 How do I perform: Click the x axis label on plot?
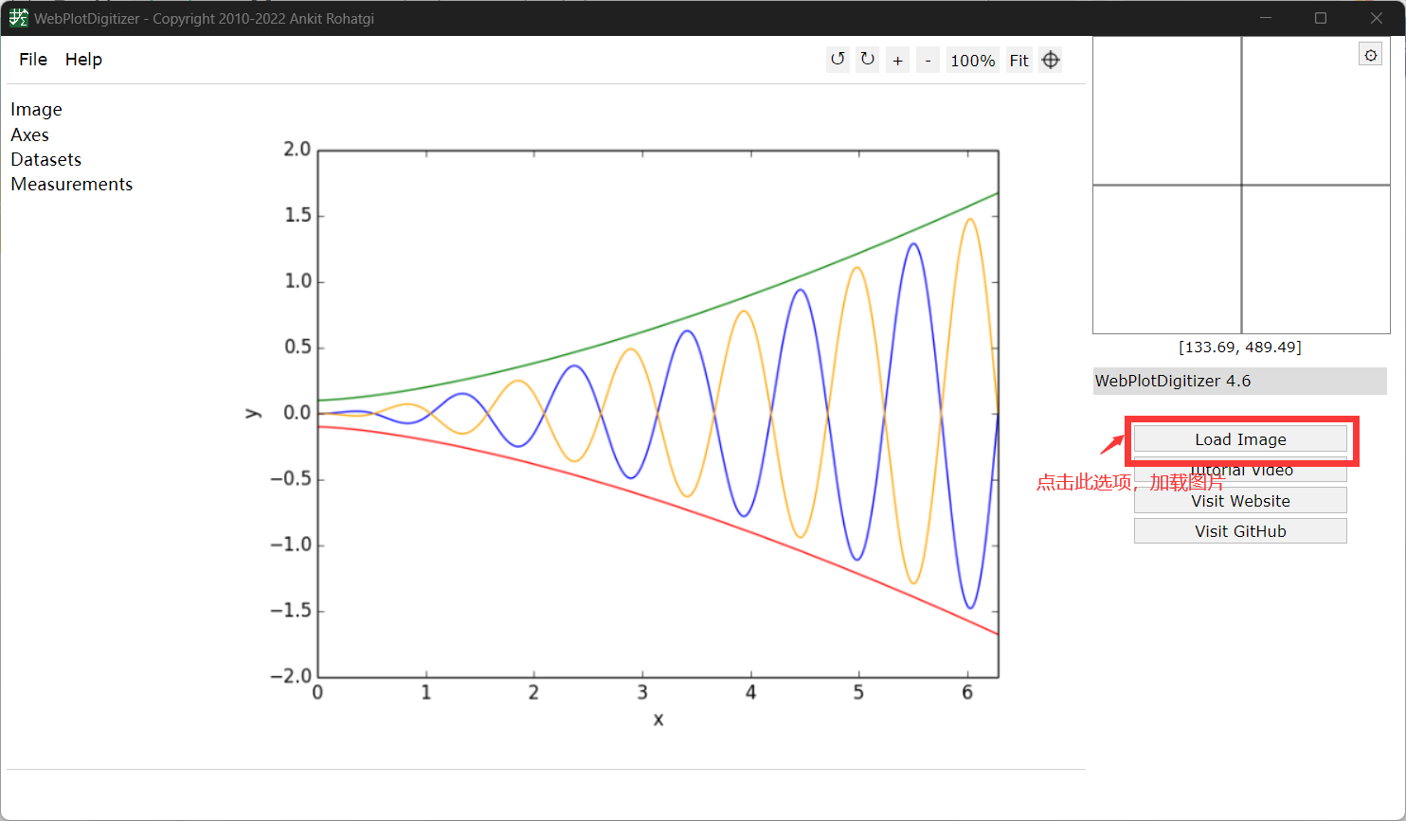658,720
